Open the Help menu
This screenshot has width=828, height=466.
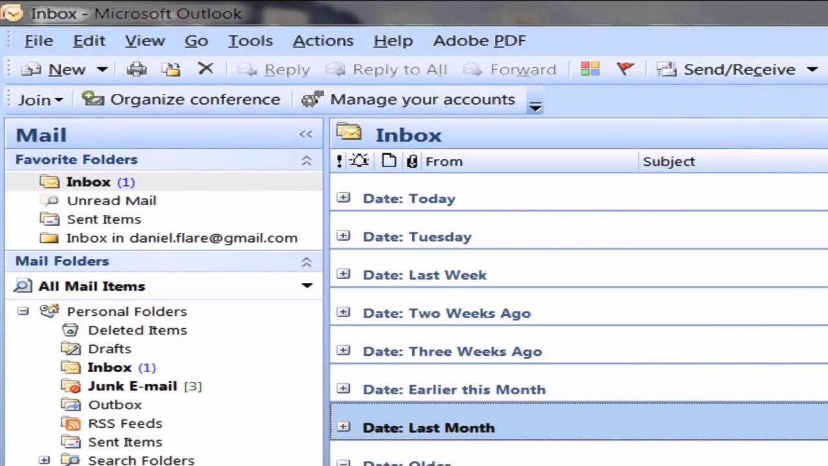coord(393,41)
